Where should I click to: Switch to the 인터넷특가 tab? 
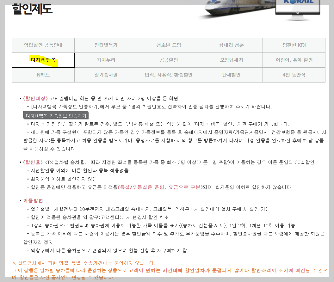106,46
